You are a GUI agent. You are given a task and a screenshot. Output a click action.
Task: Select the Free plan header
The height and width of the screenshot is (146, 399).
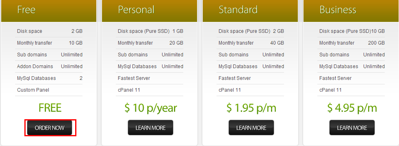49,11
